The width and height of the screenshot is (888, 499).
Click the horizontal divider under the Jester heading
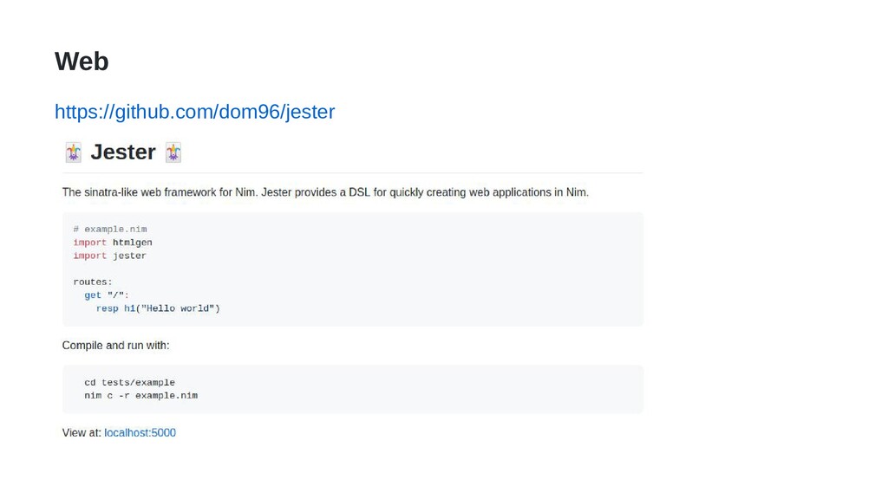pos(353,172)
